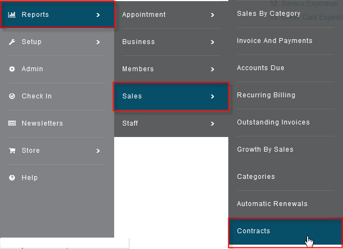Expand the Staff reports chevron
Viewport: 343px width, 249px height.
point(212,123)
